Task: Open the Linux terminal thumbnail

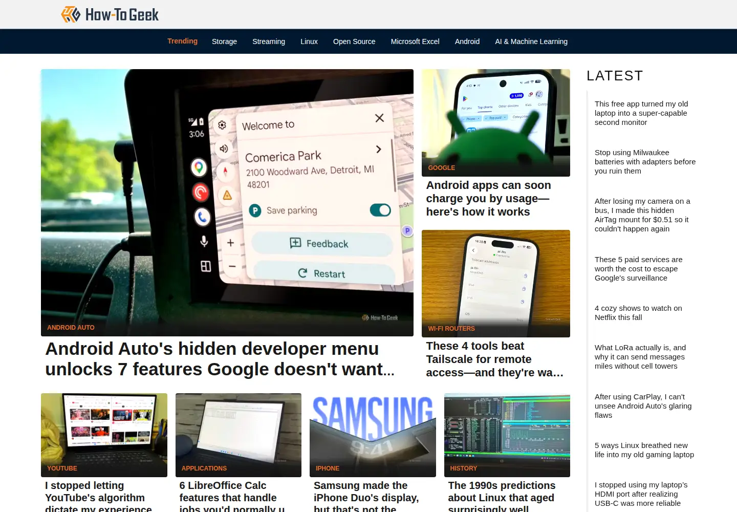Action: point(507,435)
